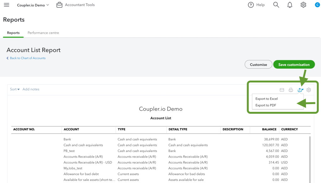Click the report vertical scrollbar
Screen dimensions: 321x183
point(310,160)
